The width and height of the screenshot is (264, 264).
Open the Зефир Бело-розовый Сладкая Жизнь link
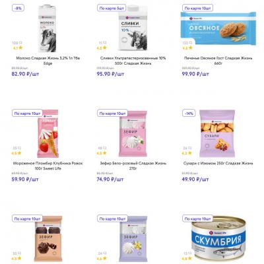tap(133, 166)
